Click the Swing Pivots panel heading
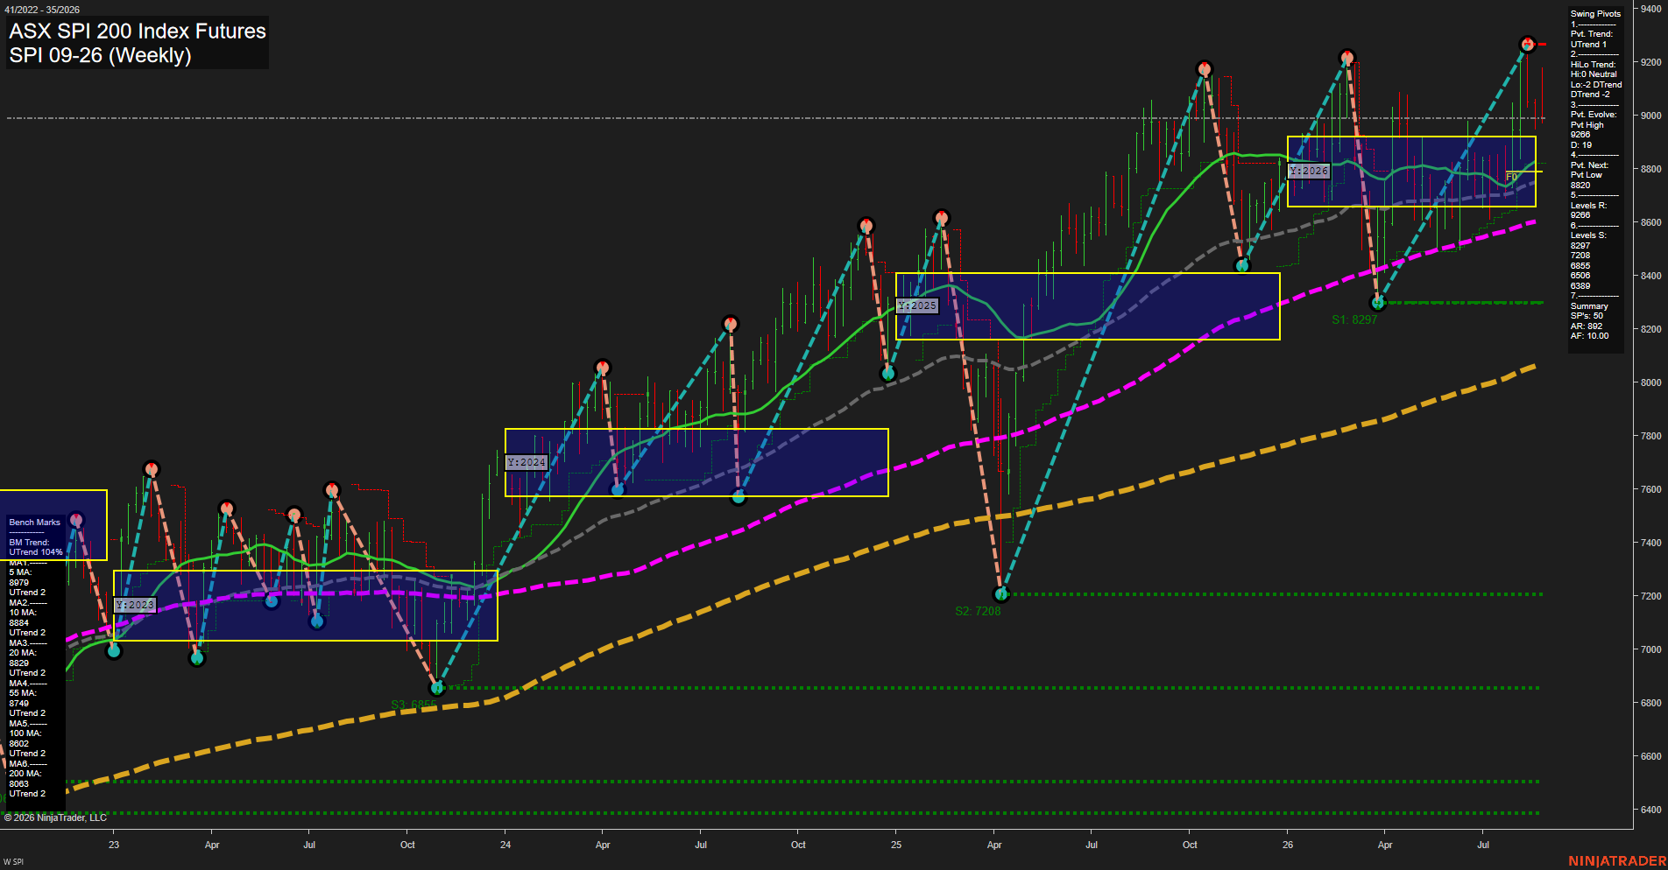1668x870 pixels. tap(1595, 14)
